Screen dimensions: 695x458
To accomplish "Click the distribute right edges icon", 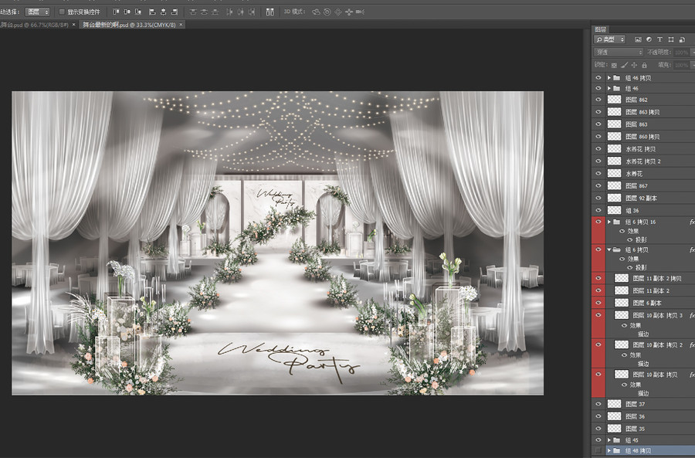I will click(252, 12).
